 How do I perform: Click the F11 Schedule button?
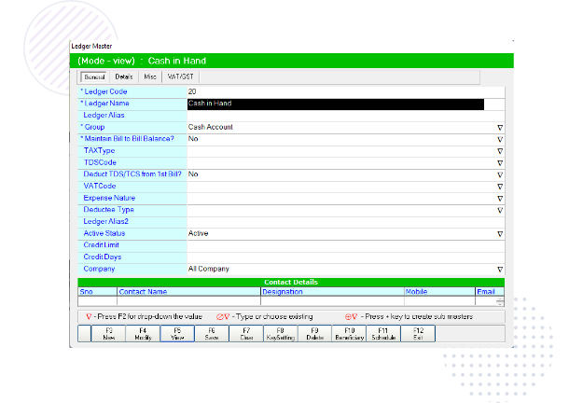pos(383,333)
